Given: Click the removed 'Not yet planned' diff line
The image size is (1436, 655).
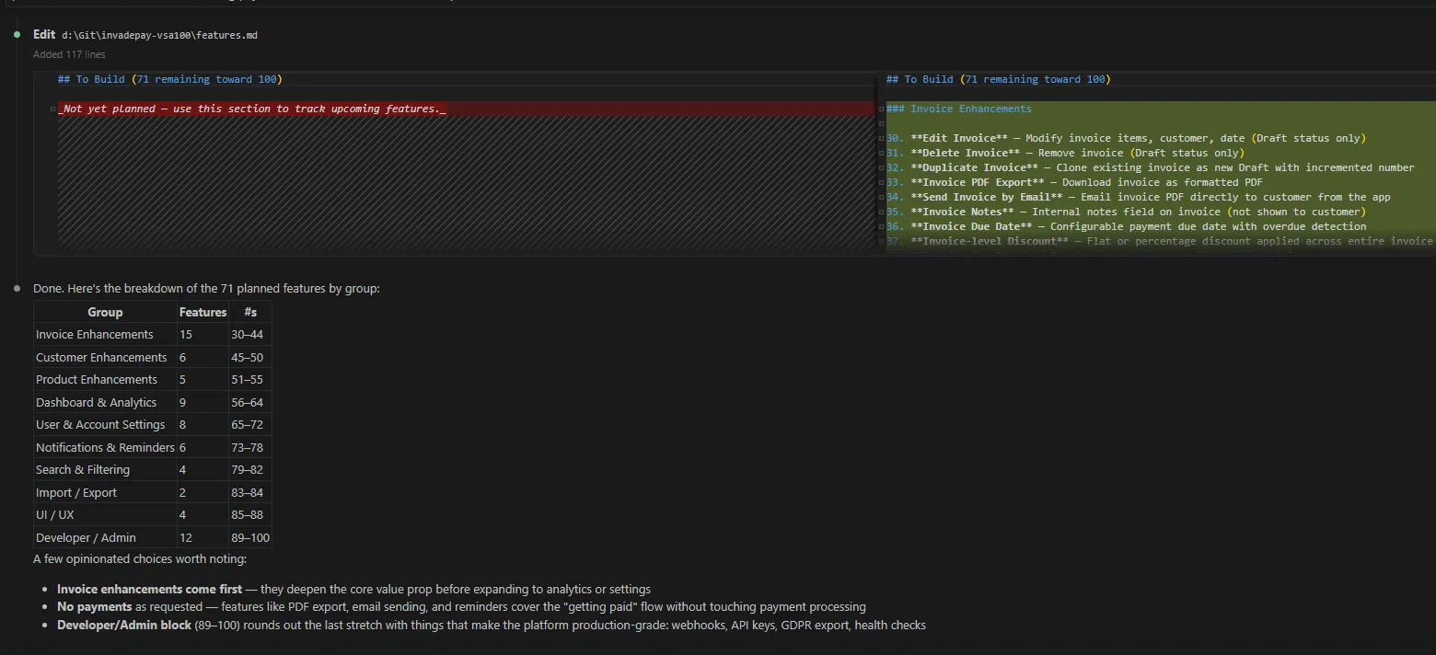Looking at the screenshot, I should [x=251, y=109].
